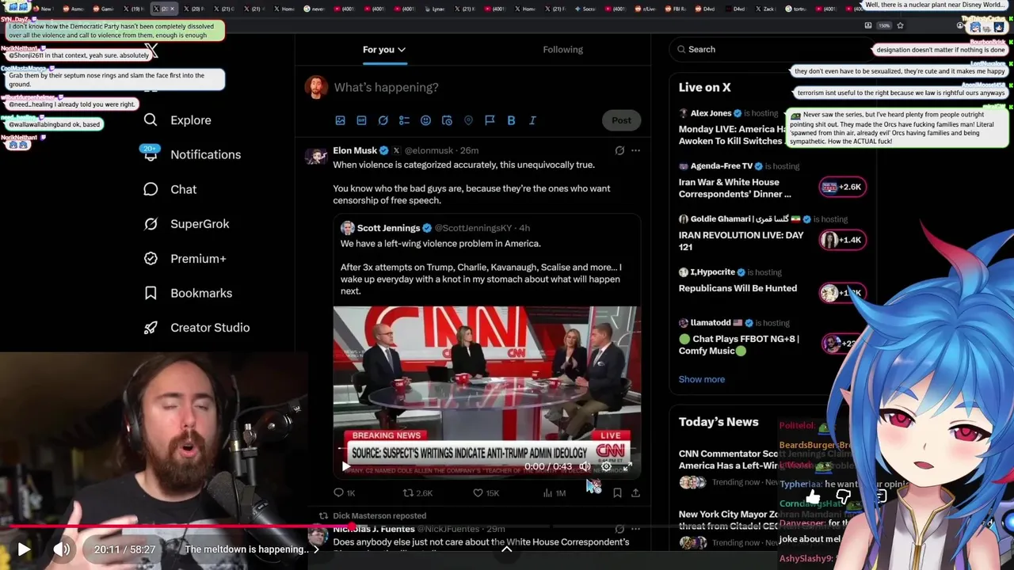Image resolution: width=1014 pixels, height=570 pixels.
Task: Open Scott Jennings' quoted post name
Action: (388, 228)
